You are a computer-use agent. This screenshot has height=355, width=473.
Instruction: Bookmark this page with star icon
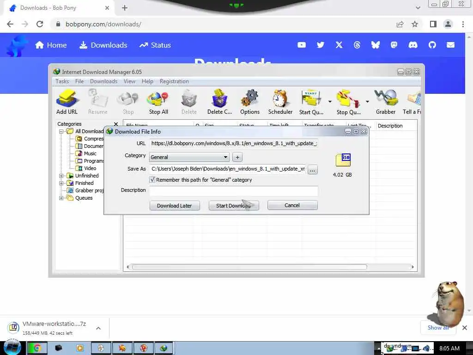point(415,24)
